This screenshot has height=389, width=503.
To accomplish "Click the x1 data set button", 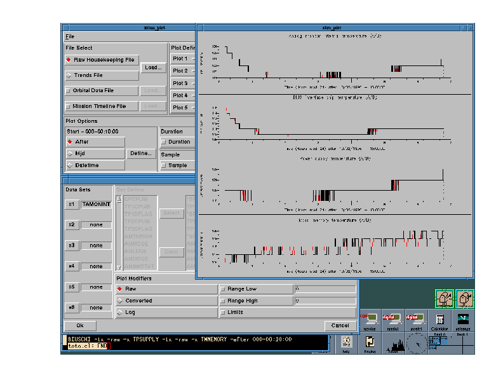I will coord(72,205).
